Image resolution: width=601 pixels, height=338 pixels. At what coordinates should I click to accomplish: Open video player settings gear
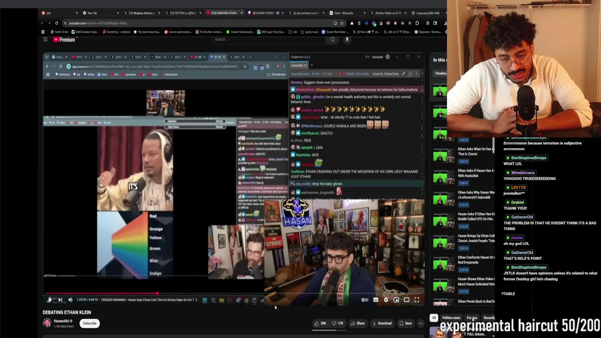[x=386, y=300]
